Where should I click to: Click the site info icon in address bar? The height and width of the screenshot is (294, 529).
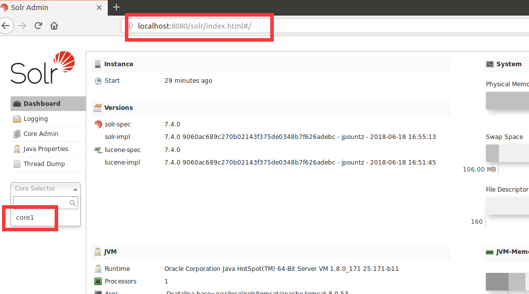tap(130, 26)
